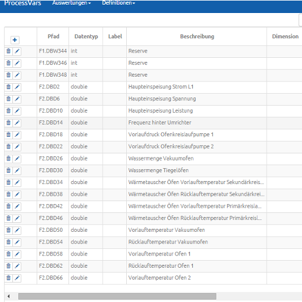
Task: Edit the F2.DBD58 Vorlauftemperatur Ofen 1 row
Action: (x=17, y=254)
